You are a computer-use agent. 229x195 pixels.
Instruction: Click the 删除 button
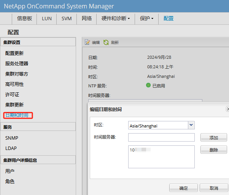(214, 150)
